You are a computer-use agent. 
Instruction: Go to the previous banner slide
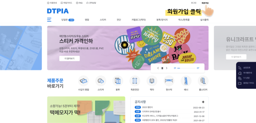pyautogui.click(x=158, y=68)
